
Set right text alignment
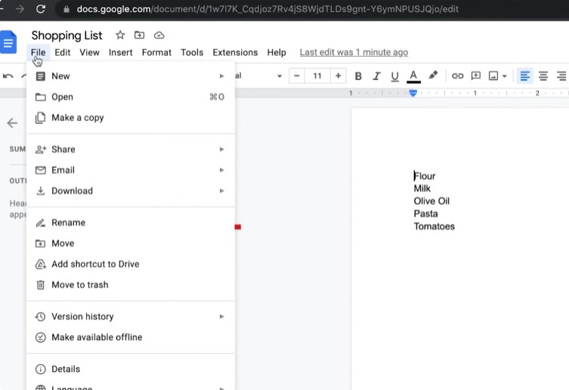pos(561,76)
